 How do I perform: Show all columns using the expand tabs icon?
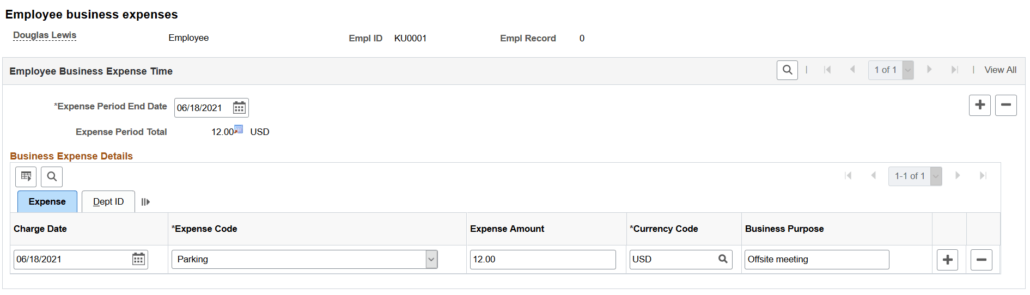point(145,202)
